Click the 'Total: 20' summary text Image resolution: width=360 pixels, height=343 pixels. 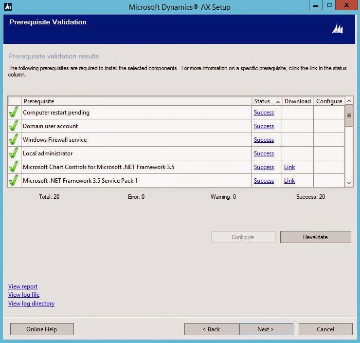tap(49, 196)
